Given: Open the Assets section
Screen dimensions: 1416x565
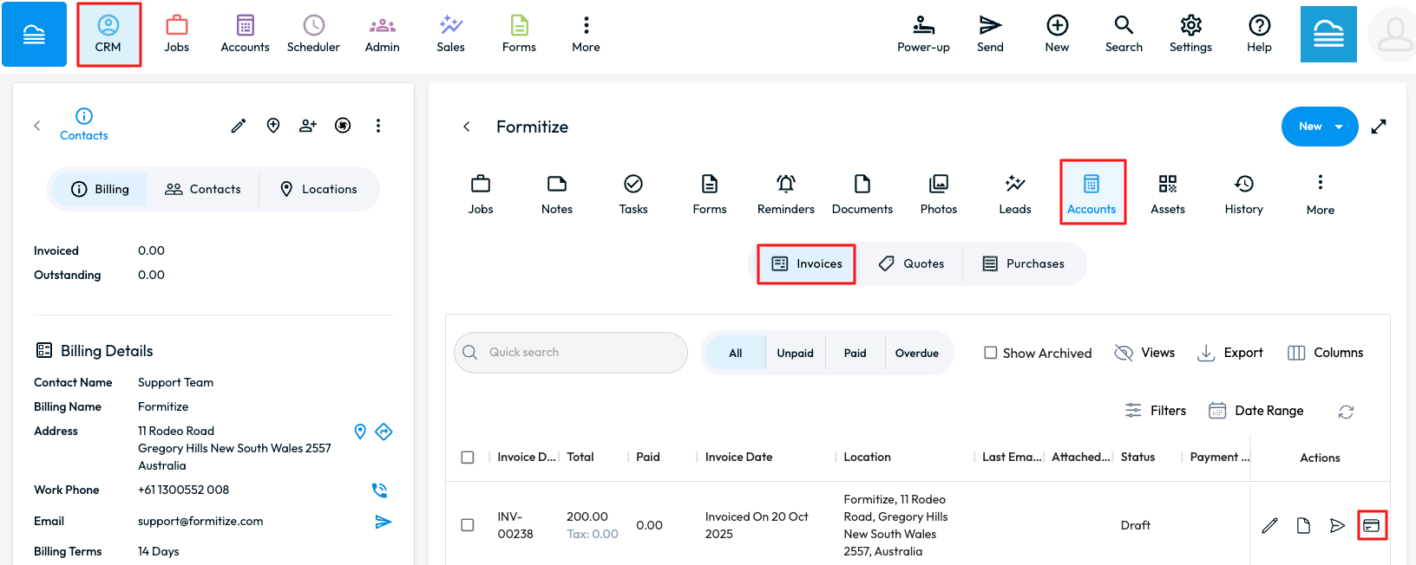Looking at the screenshot, I should tap(1168, 193).
